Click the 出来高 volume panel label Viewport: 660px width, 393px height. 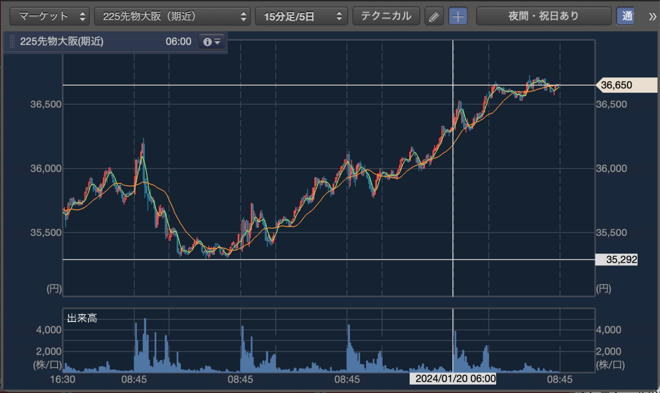[x=82, y=318]
